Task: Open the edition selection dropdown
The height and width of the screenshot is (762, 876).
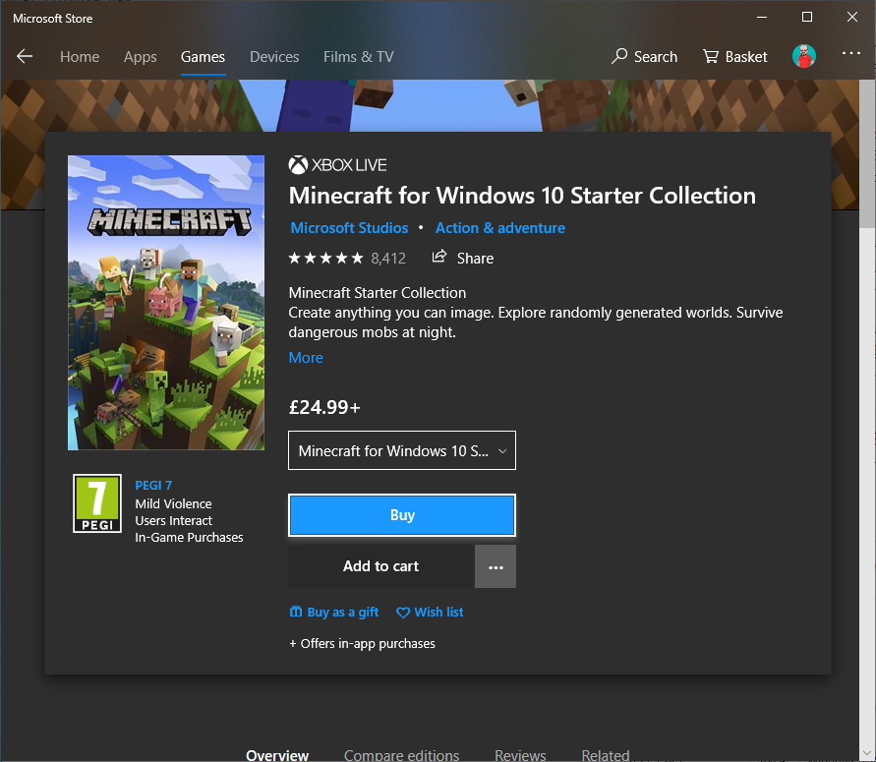Action: coord(401,450)
